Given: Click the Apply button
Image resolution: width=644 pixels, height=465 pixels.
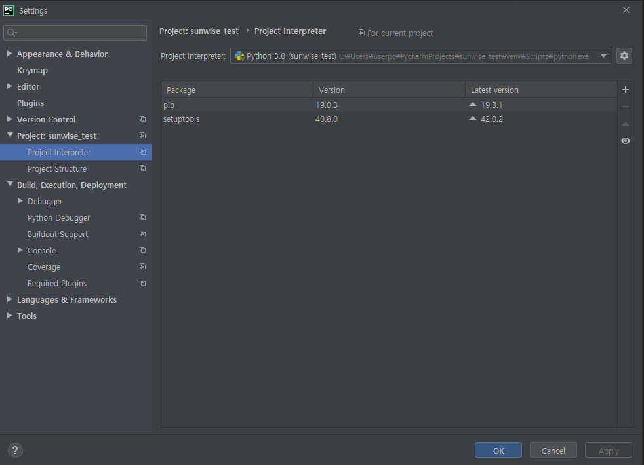Looking at the screenshot, I should [609, 450].
